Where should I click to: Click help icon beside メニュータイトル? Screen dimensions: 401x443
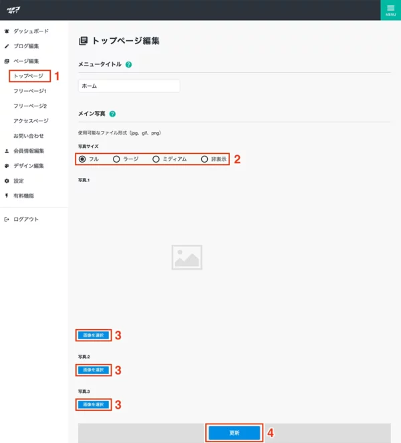(128, 65)
